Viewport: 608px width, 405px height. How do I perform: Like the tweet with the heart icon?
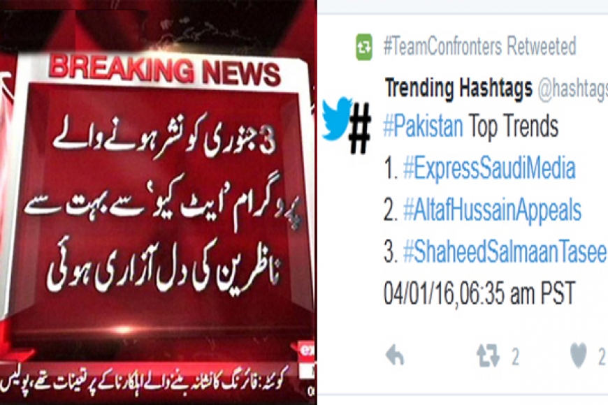tap(579, 355)
